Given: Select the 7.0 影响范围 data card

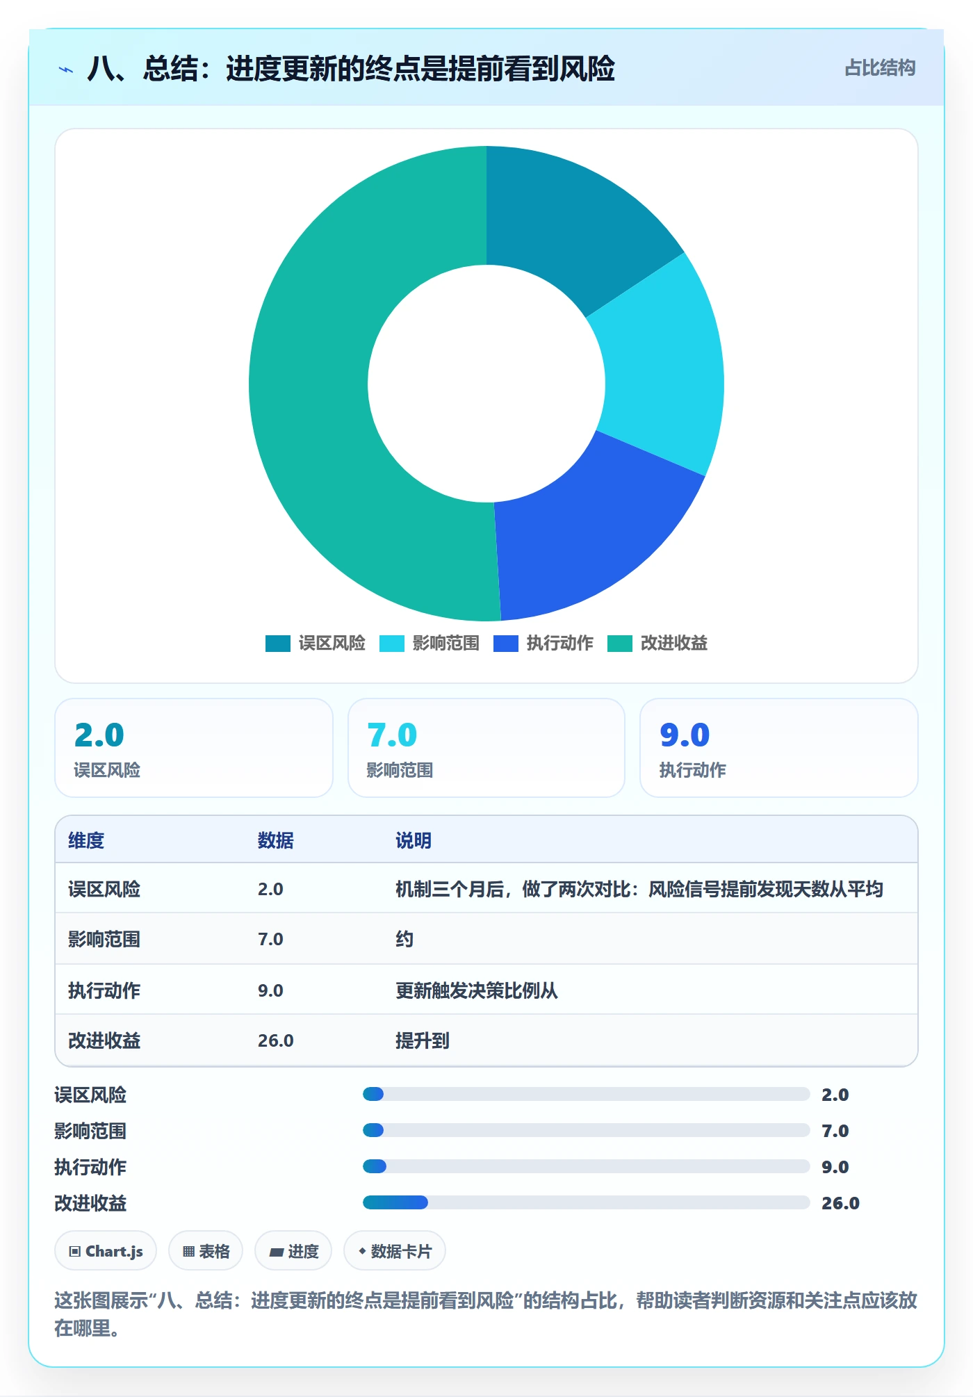Looking at the screenshot, I should click(486, 748).
